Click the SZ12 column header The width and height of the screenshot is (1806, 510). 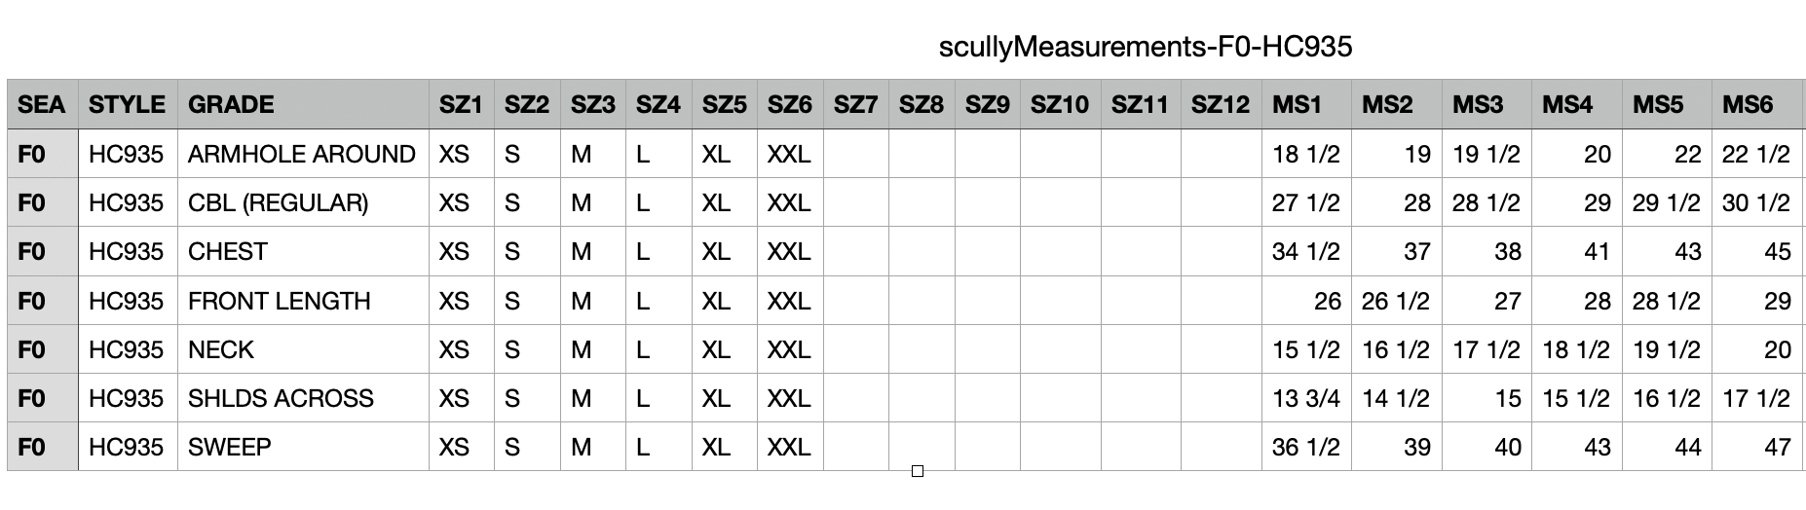tap(1220, 105)
